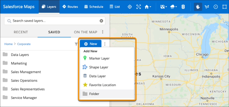Choose Shape Layer from Add New
This screenshot has height=107, width=229.
pyautogui.click(x=107, y=67)
